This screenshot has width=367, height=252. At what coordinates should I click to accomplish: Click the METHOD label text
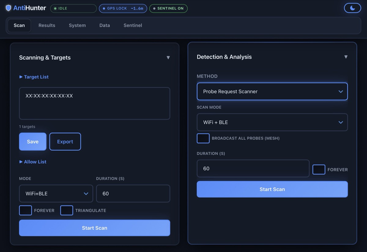(x=207, y=76)
